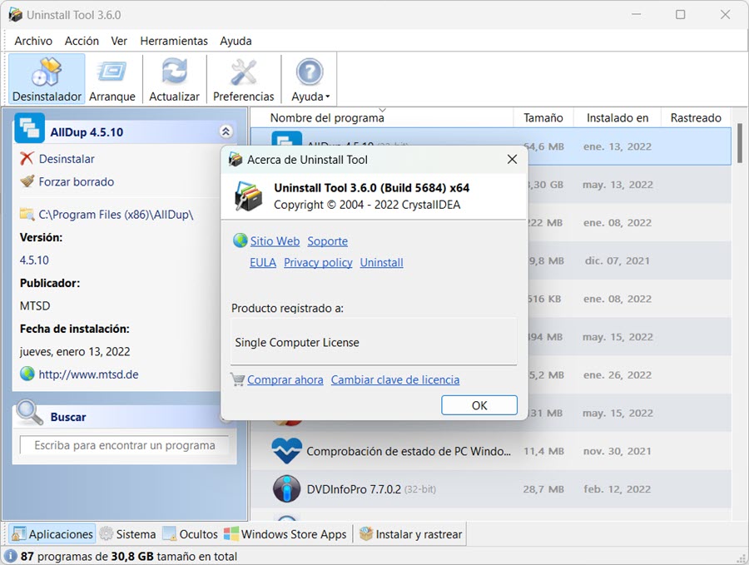Sort by Rastreado column header
Screen dimensions: 749x565
point(696,117)
